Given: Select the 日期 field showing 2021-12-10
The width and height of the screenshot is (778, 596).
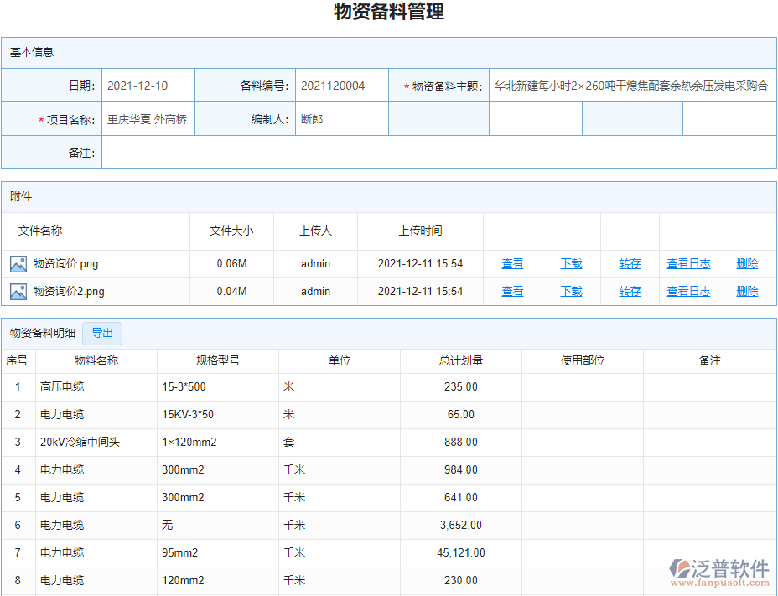Looking at the screenshot, I should point(148,85).
